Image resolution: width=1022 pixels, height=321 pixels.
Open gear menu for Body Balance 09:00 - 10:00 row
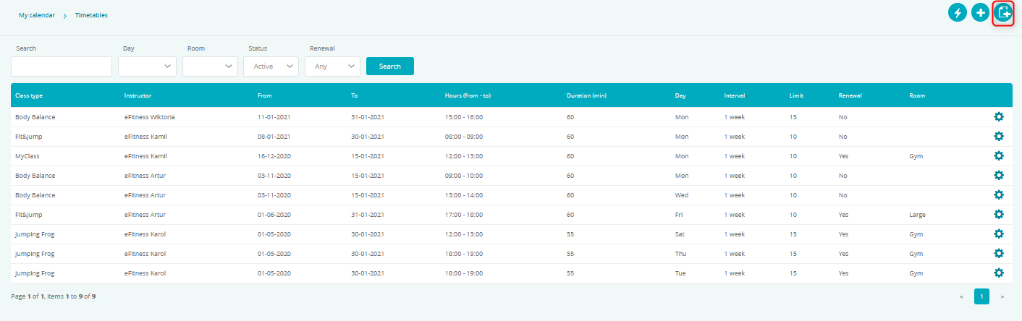pos(999,176)
